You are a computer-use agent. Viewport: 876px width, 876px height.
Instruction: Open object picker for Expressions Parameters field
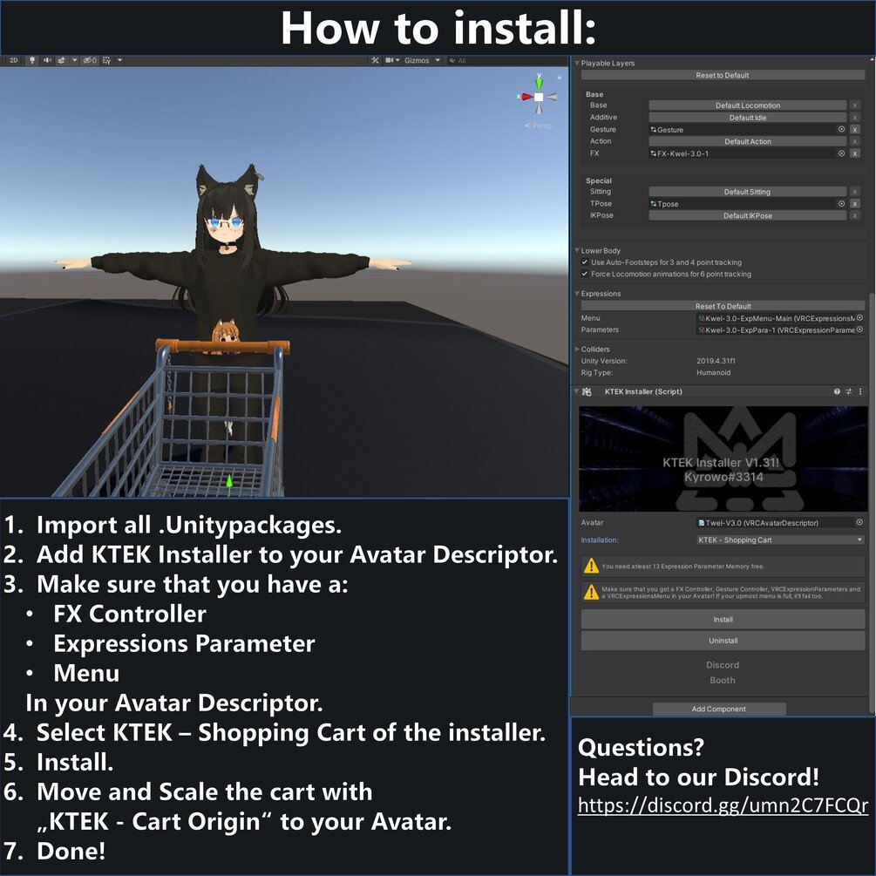(x=859, y=329)
